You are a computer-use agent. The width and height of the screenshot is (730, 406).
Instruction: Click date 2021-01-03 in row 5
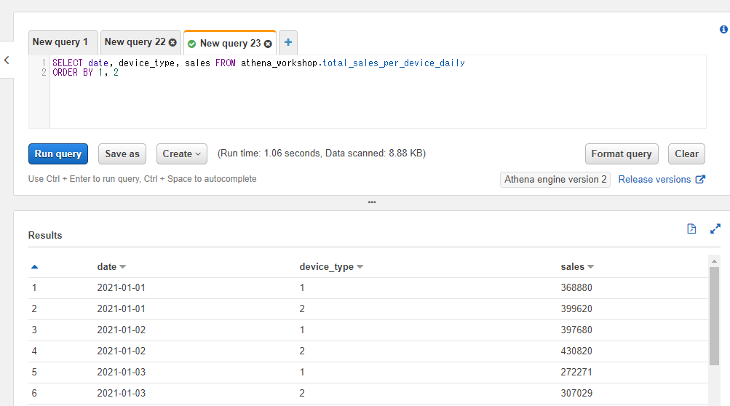(x=121, y=372)
